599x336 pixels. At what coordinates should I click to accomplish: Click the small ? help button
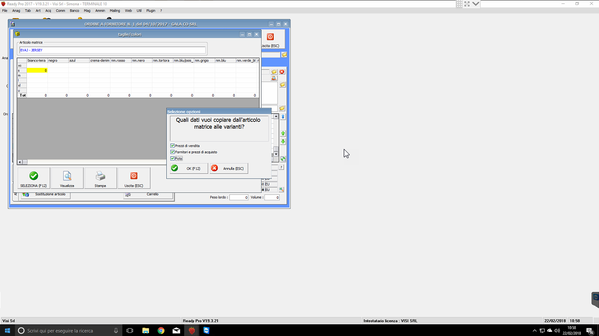pos(281,167)
